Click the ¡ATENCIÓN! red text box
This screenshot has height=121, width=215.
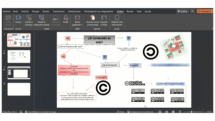(x=74, y=70)
